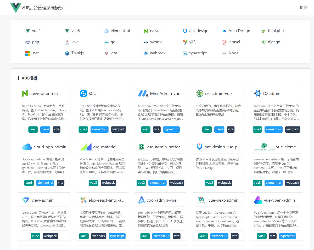Click the vue-material card logo
314x250 pixels.
click(x=86, y=147)
